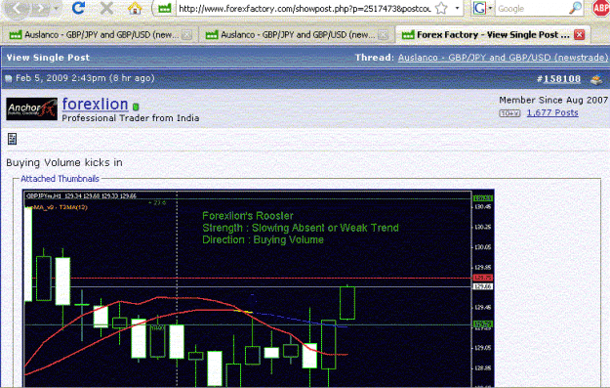
Task: Click the Anchor FX avatar image
Action: coord(32,108)
